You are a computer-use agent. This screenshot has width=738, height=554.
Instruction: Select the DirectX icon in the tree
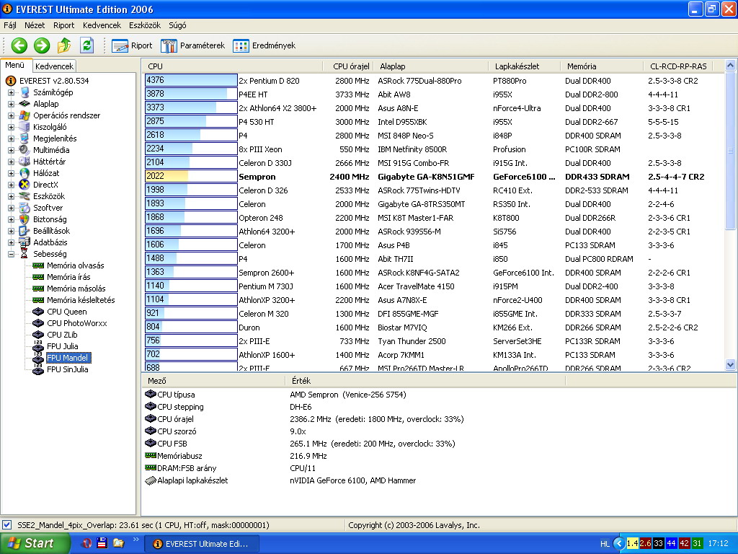coord(25,185)
